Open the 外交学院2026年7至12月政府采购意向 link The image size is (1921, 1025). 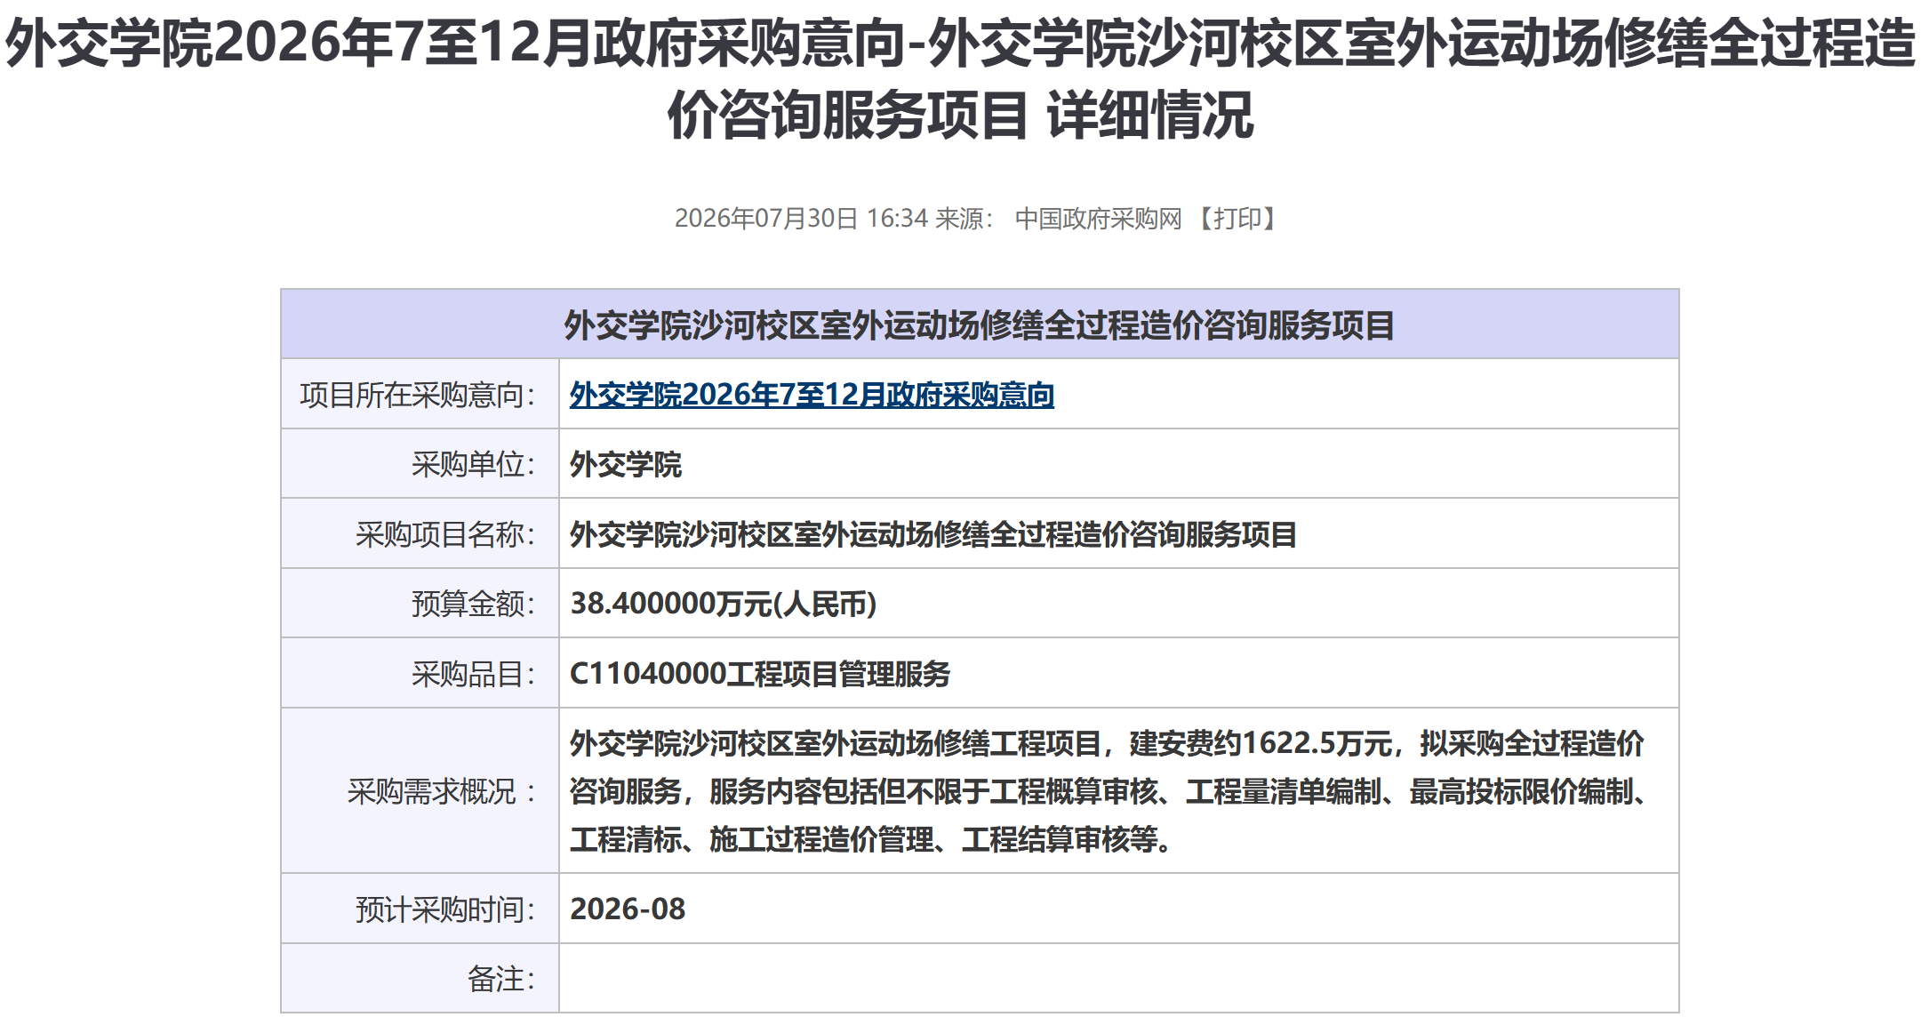pos(812,395)
